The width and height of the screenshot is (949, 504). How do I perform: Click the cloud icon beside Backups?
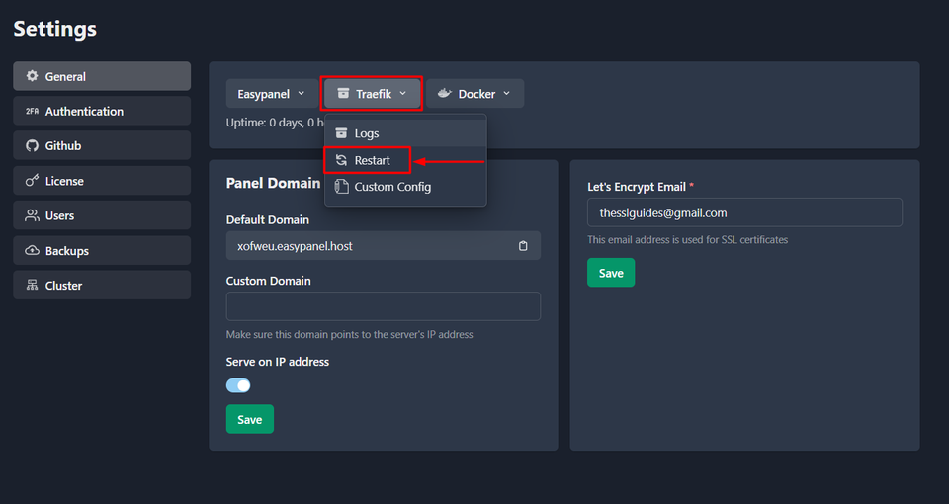pos(33,251)
